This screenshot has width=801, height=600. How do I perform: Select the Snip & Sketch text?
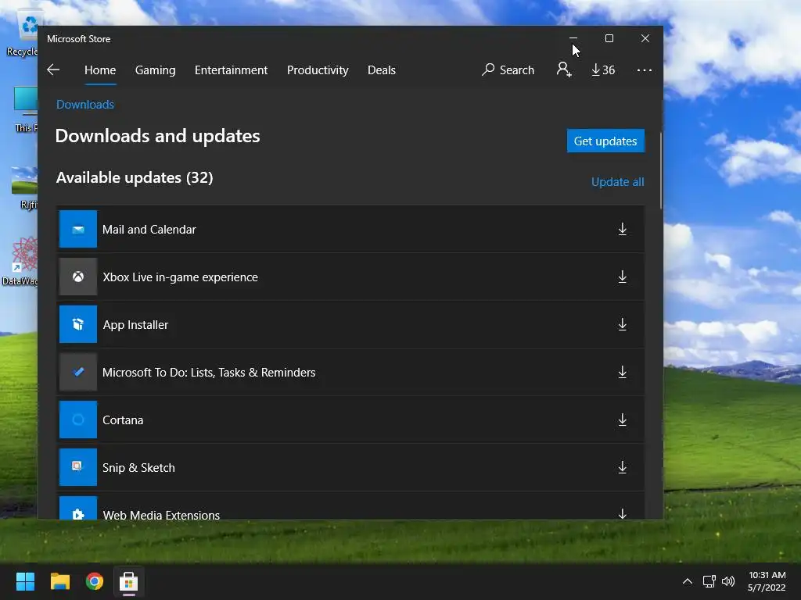click(138, 468)
